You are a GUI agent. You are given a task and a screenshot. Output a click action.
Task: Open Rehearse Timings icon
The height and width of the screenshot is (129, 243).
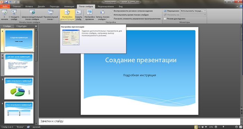(90, 12)
